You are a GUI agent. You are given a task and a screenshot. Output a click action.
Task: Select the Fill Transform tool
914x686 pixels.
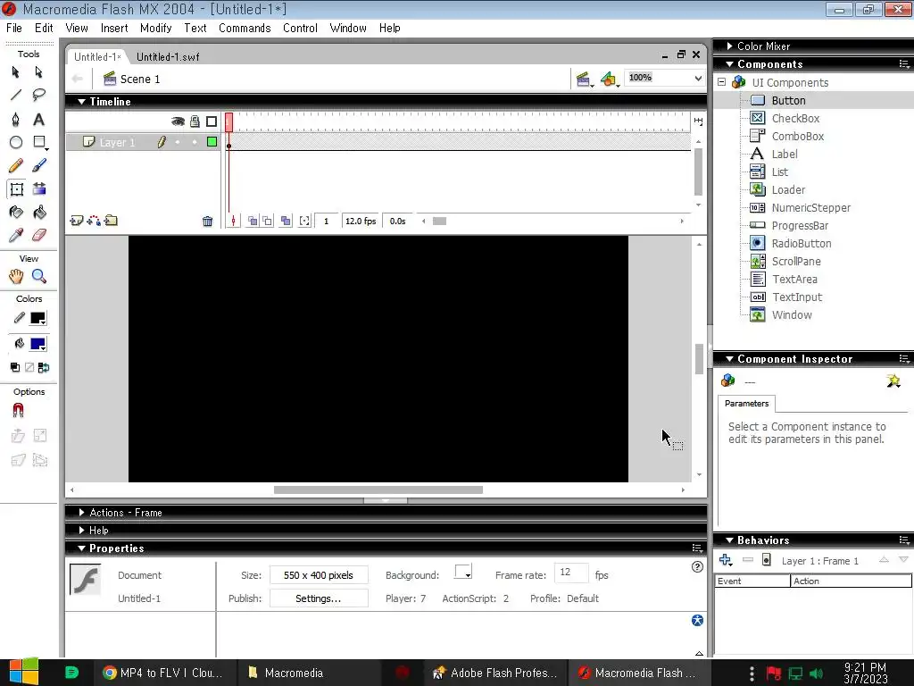tap(39, 189)
